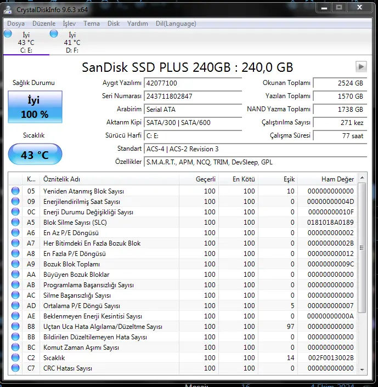Click raw value 0181018A0189
This screenshot has height=387, width=378.
(x=330, y=223)
